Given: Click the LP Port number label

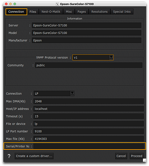Looking at the screenshot, I should coord(17,131).
